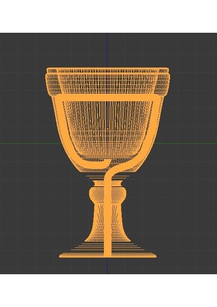Click the blue vertical axis line above the goblet

[x=107, y=50]
